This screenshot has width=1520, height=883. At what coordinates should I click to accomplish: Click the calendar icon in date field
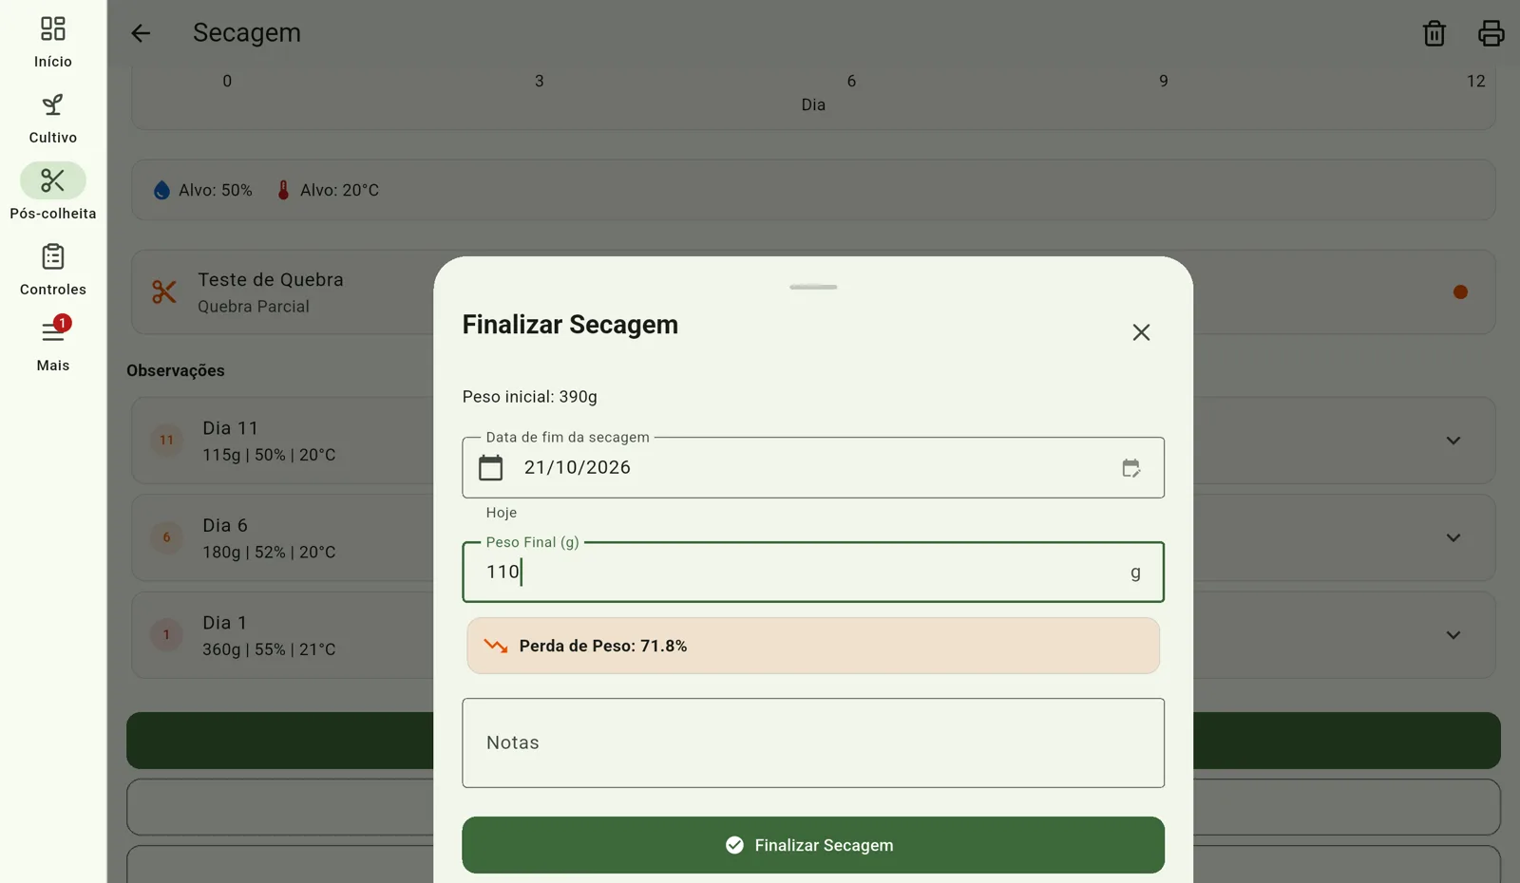pos(490,468)
